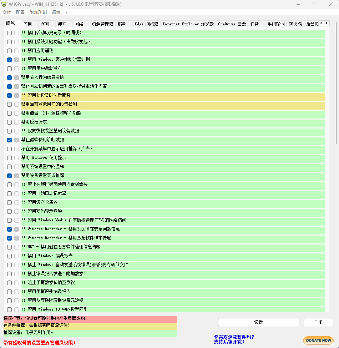Open the 配置 menu
Screen dimensions: 339x348
point(20,12)
